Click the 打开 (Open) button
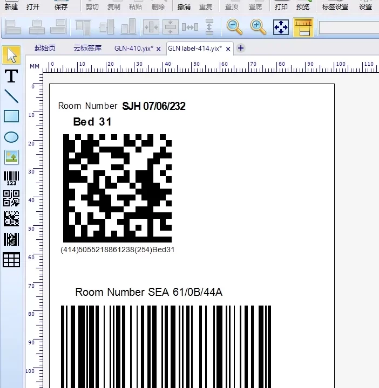 click(33, 6)
